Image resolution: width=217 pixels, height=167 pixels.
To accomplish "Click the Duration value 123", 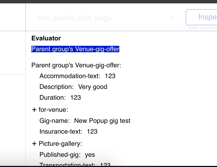I will click(x=76, y=98).
